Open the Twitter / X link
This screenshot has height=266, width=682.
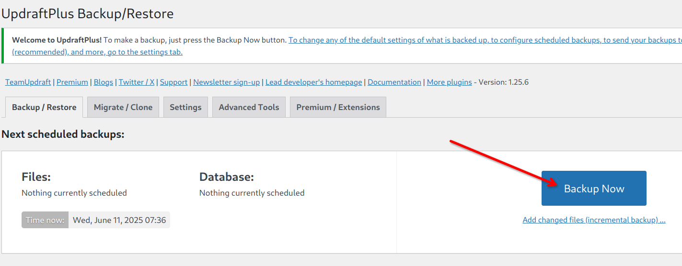point(137,82)
